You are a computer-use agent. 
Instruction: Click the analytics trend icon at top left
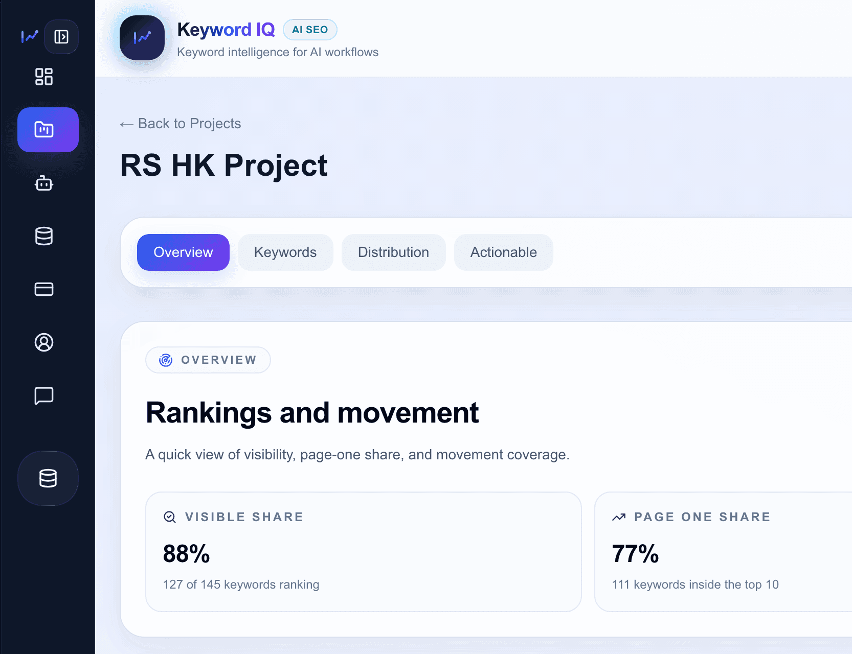[29, 36]
